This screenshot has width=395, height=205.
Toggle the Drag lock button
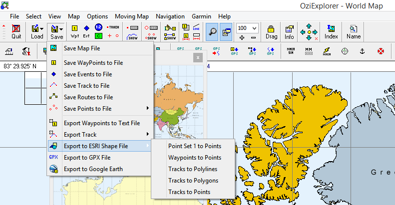271,32
